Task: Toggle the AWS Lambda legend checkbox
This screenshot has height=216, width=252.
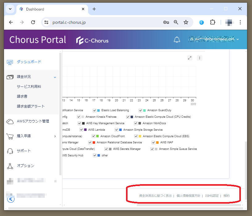Action: [81, 130]
